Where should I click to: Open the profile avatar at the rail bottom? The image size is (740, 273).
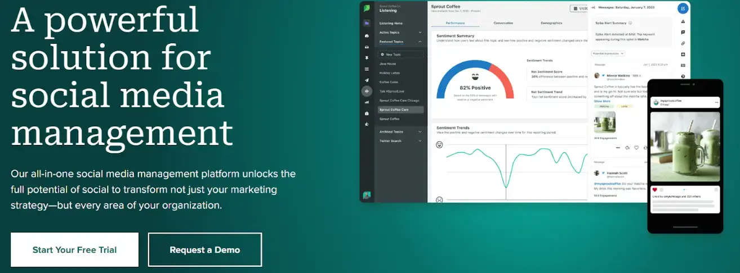click(367, 195)
